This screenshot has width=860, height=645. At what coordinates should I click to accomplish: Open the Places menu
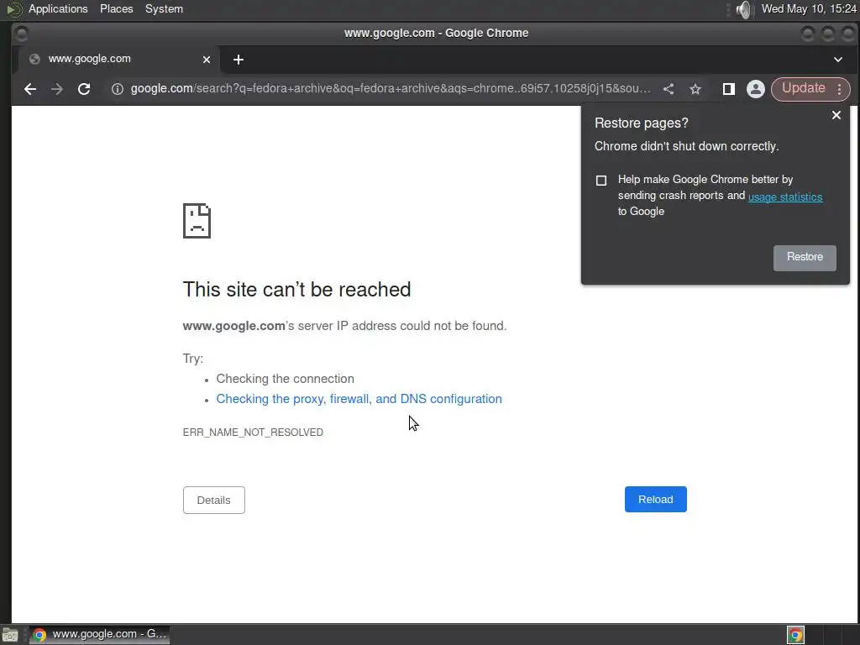pos(116,8)
